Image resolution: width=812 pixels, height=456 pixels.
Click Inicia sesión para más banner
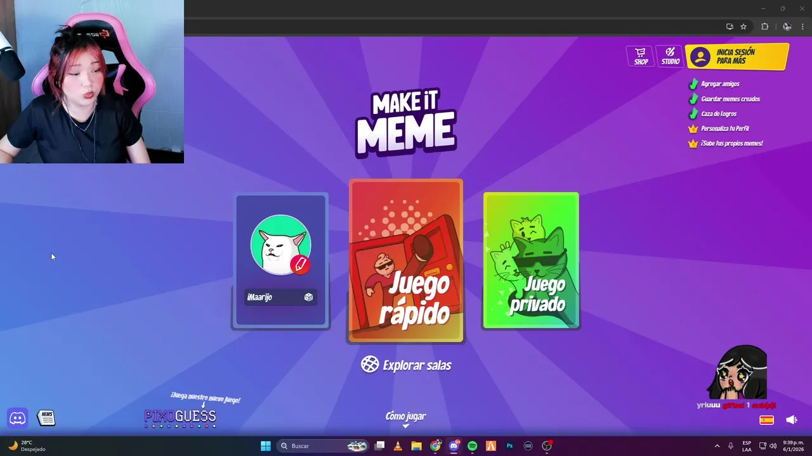pos(737,57)
